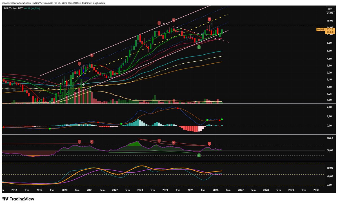Click the 2030 label on time axis
Image resolution: width=338 pixels, height=205 pixels.
click(x=316, y=190)
